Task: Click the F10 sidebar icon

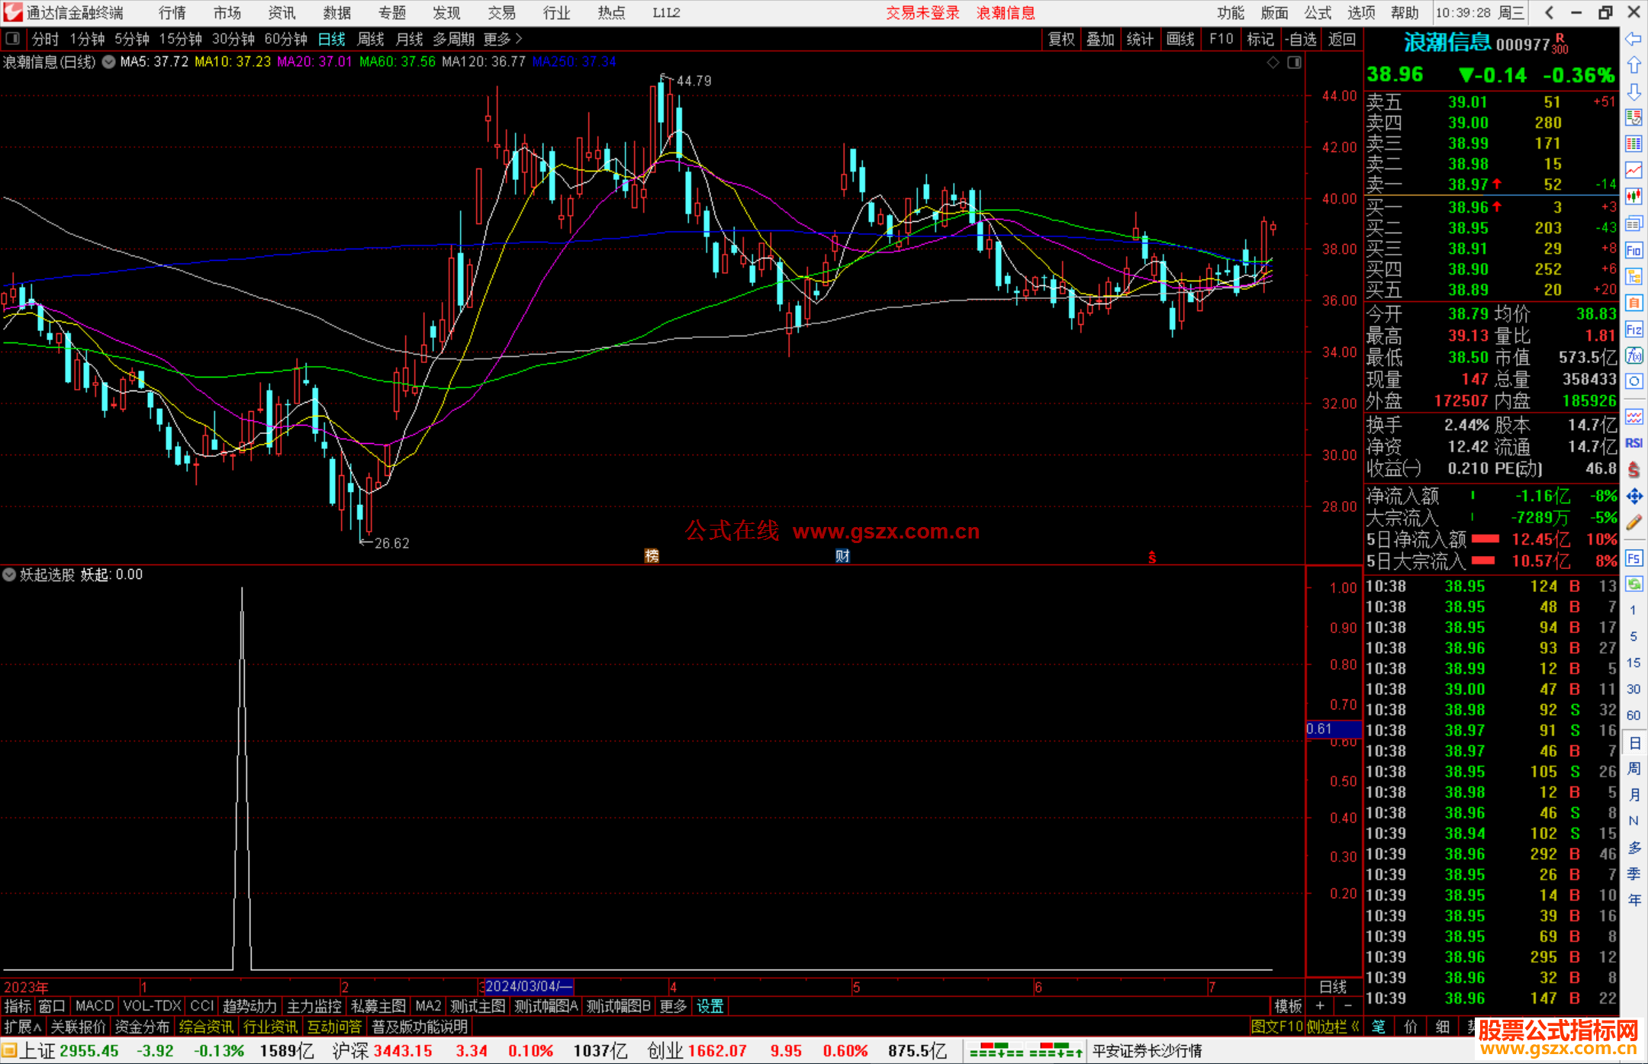Action: tap(1634, 250)
